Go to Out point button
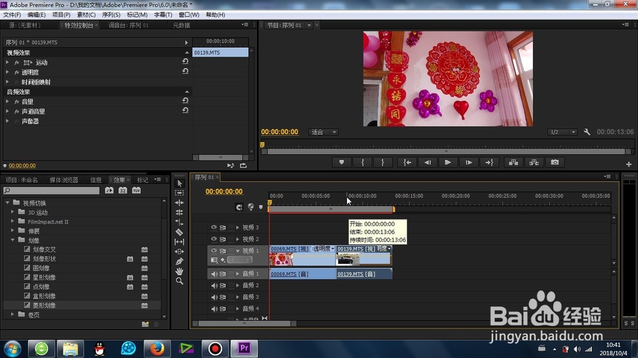The width and height of the screenshot is (638, 358). [489, 162]
